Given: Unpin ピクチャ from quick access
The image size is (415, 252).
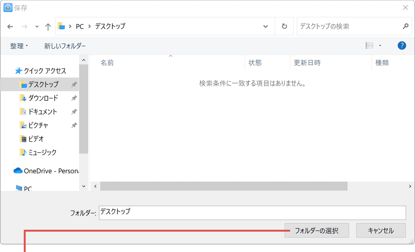Looking at the screenshot, I should pyautogui.click(x=74, y=125).
